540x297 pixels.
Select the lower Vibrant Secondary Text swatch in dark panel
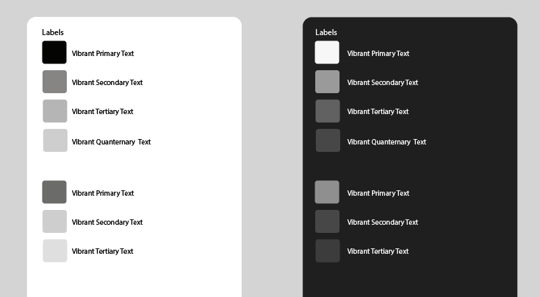327,221
